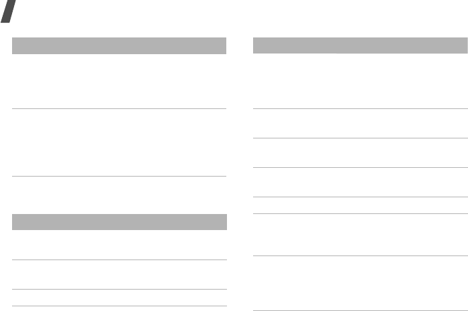The width and height of the screenshot is (468, 311).
Task: Click the tall first row of right-column table
Action: tap(360, 81)
